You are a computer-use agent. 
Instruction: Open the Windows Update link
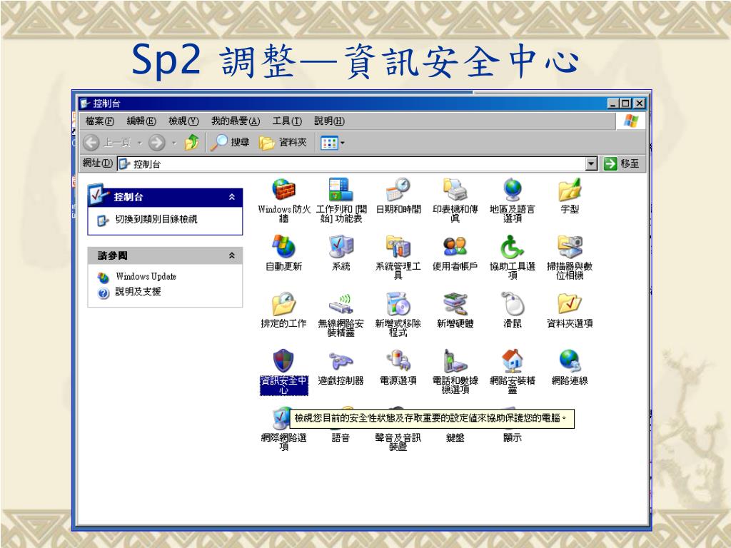pos(146,276)
